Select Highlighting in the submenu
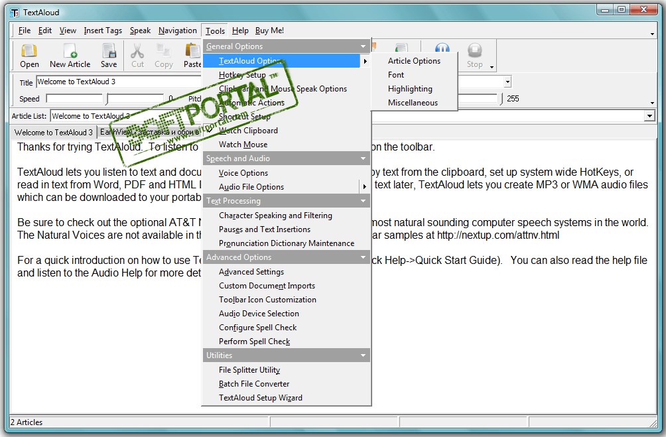Image resolution: width=666 pixels, height=437 pixels. coord(415,89)
